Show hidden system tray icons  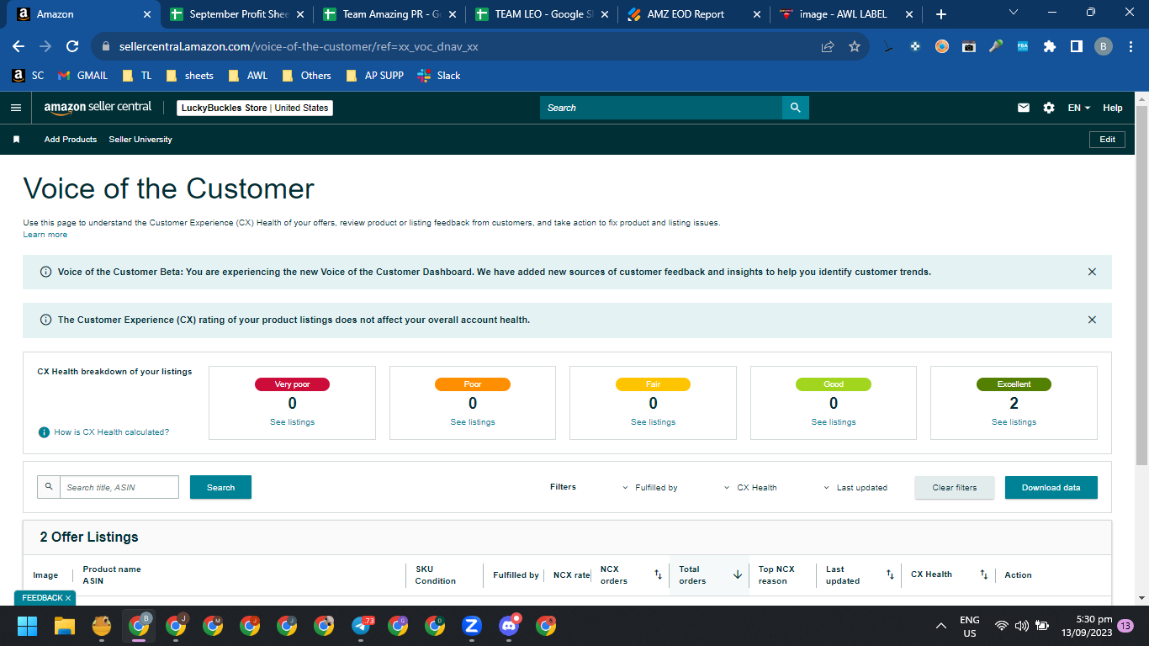[941, 626]
